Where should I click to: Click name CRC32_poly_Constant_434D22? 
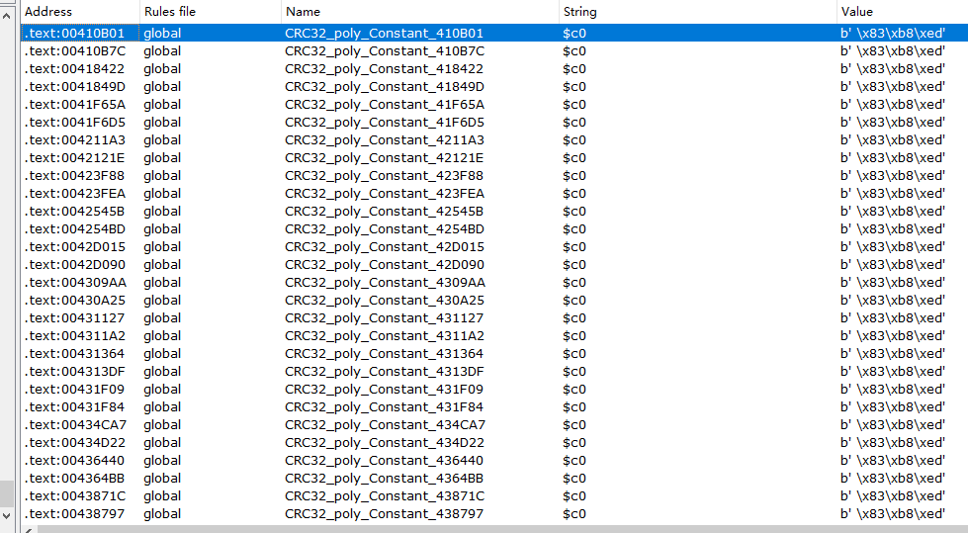pyautogui.click(x=385, y=443)
